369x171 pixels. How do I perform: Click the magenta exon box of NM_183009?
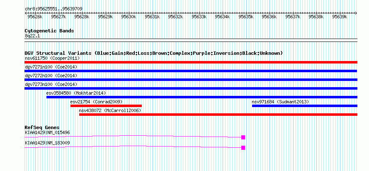[x=243, y=148]
